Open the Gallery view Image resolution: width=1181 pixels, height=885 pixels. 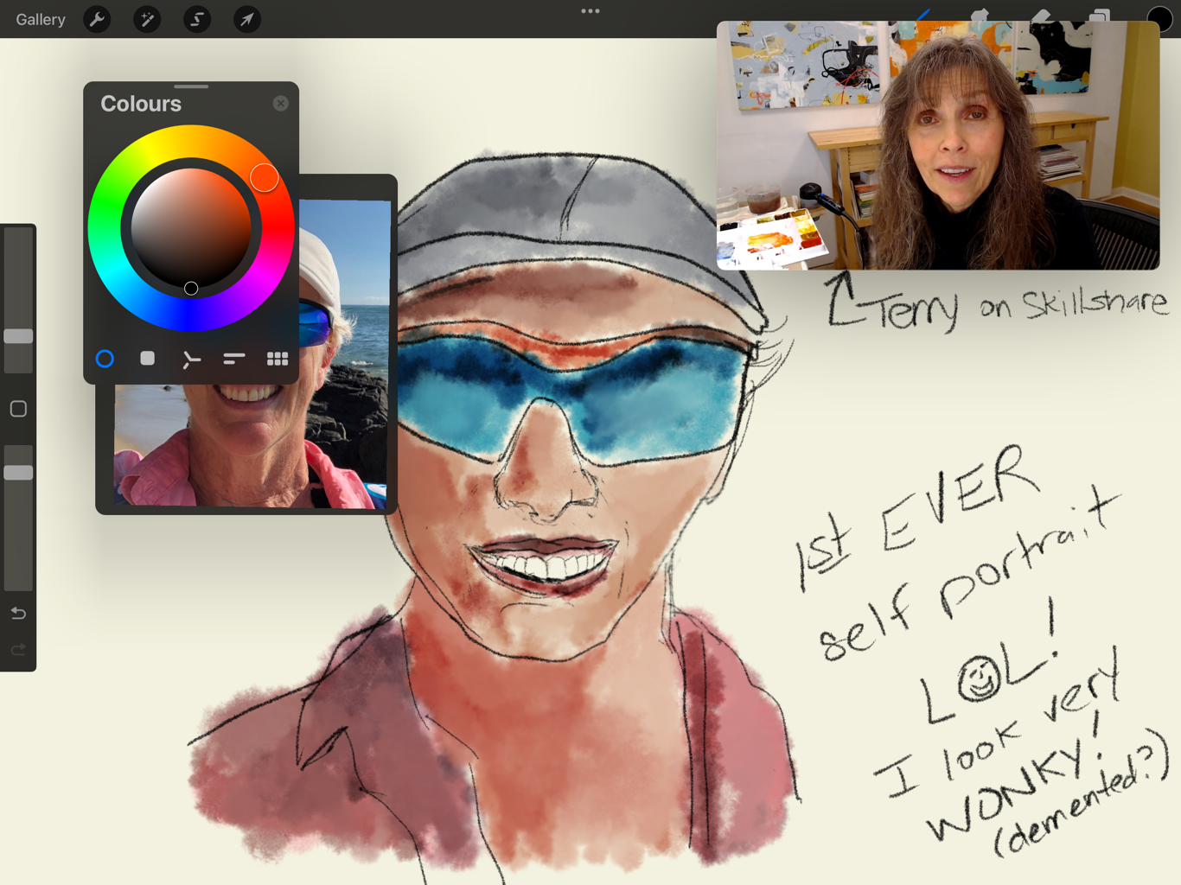tap(41, 19)
